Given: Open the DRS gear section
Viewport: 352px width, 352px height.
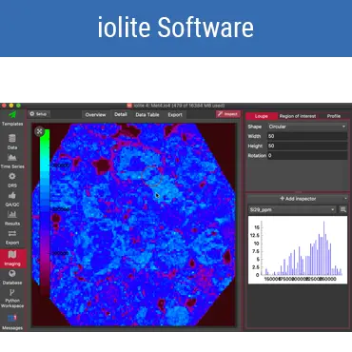Looking at the screenshot, I should [x=12, y=180].
